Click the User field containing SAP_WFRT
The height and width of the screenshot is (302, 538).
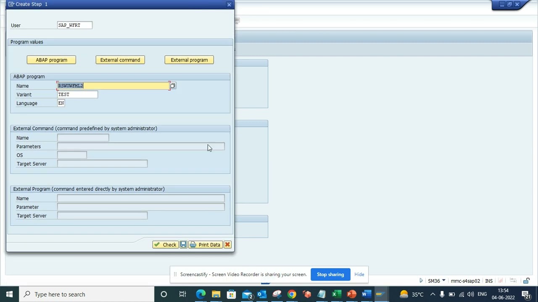pyautogui.click(x=75, y=25)
